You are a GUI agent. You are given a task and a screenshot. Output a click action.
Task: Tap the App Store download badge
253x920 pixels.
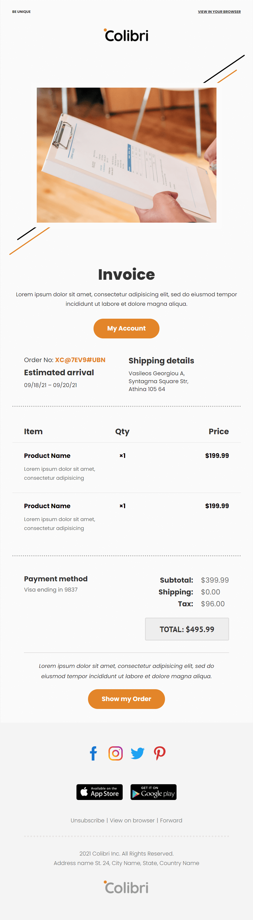tap(99, 792)
